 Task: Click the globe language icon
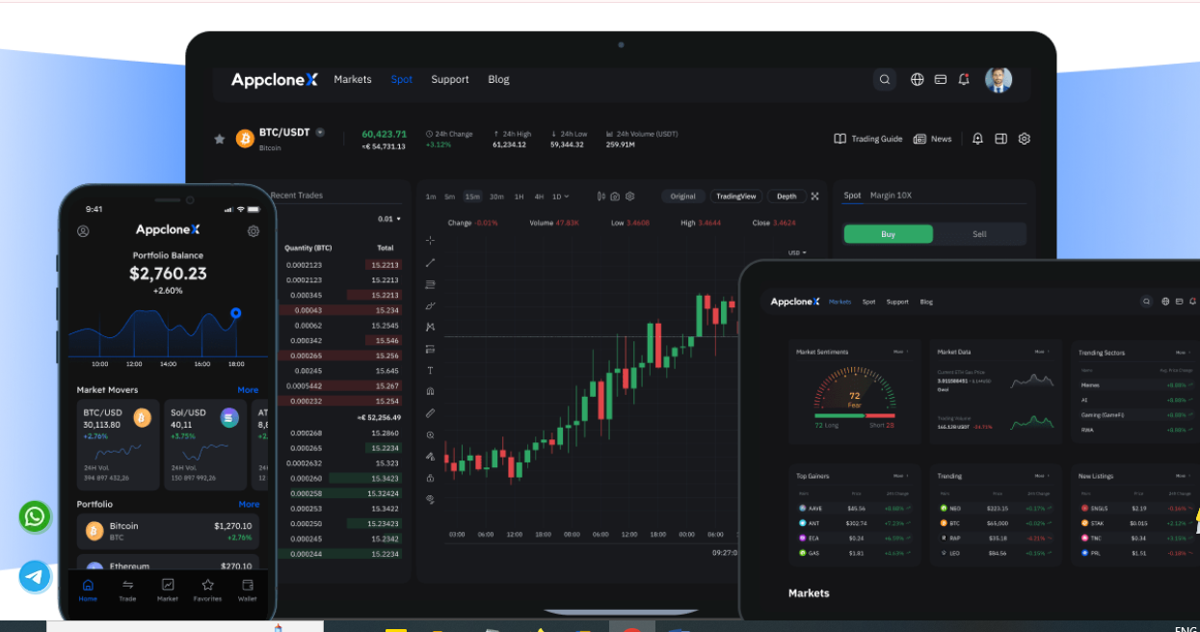917,80
